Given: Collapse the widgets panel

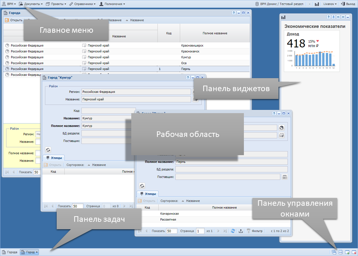Looking at the screenshot, I should [x=348, y=17].
